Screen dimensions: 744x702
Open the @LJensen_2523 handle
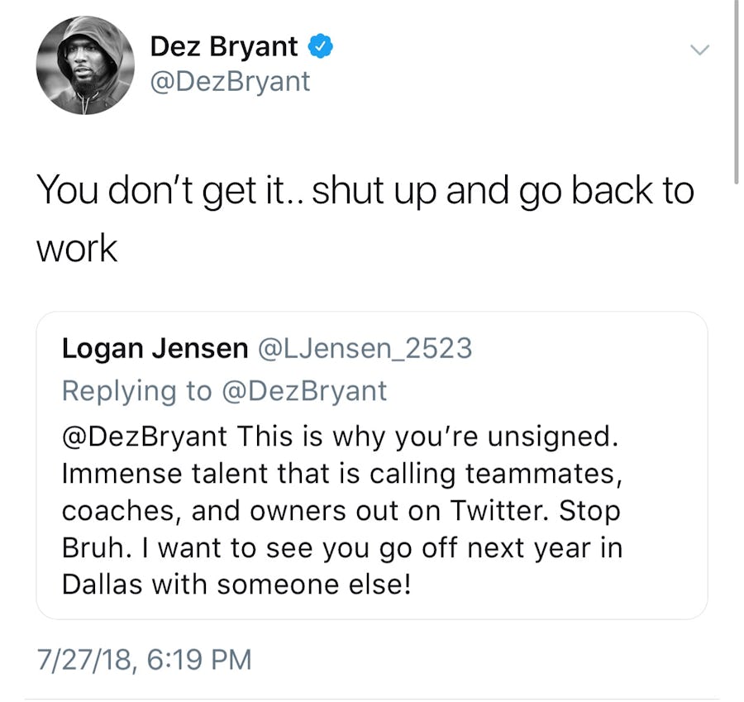coord(365,349)
